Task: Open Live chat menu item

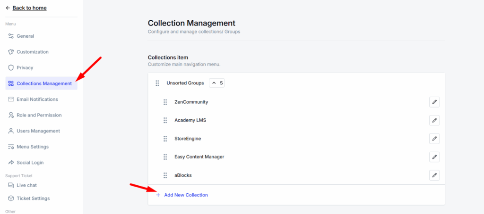Action: pyautogui.click(x=42, y=185)
